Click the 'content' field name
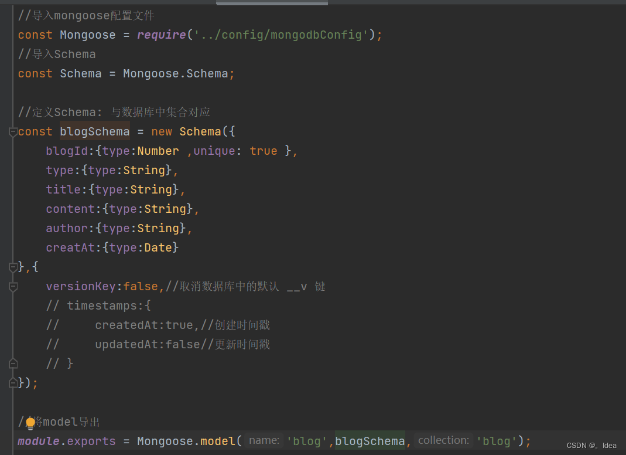Image resolution: width=626 pixels, height=455 pixels. [x=70, y=209]
